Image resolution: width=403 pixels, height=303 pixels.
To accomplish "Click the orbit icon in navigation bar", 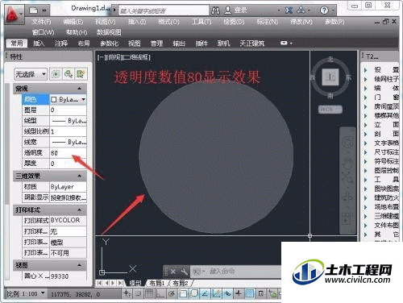I will [347, 197].
